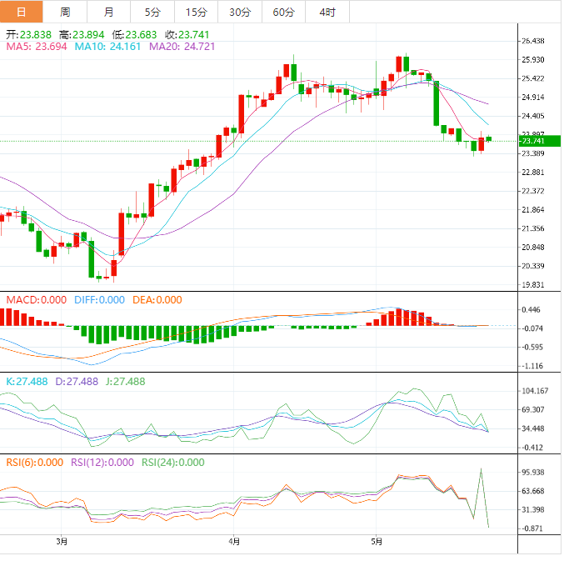This screenshot has height=561, width=564.
Task: Click the 104.167 KDJ axis label
Action: [535, 391]
